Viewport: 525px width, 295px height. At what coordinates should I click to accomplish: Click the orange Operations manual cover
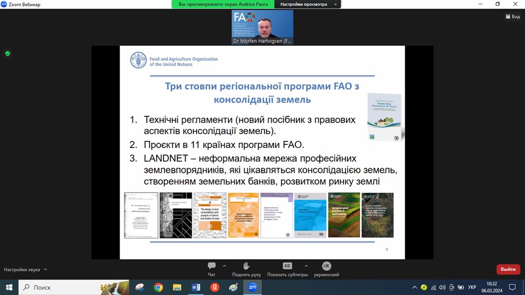(x=244, y=215)
